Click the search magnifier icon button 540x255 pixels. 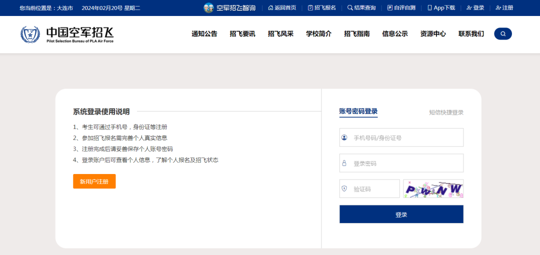coord(502,34)
